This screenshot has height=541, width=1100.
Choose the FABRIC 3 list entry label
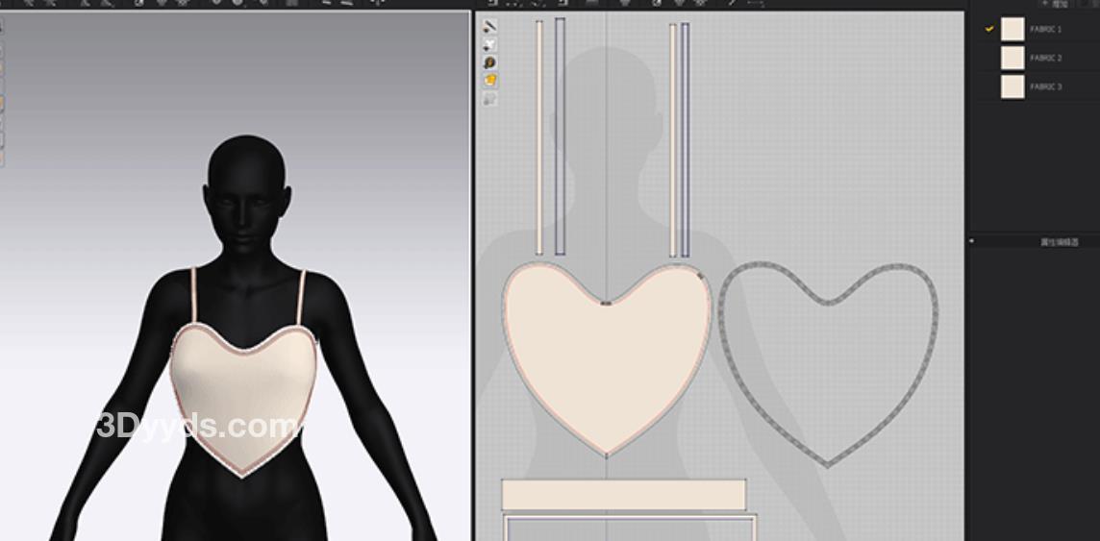(x=1045, y=87)
